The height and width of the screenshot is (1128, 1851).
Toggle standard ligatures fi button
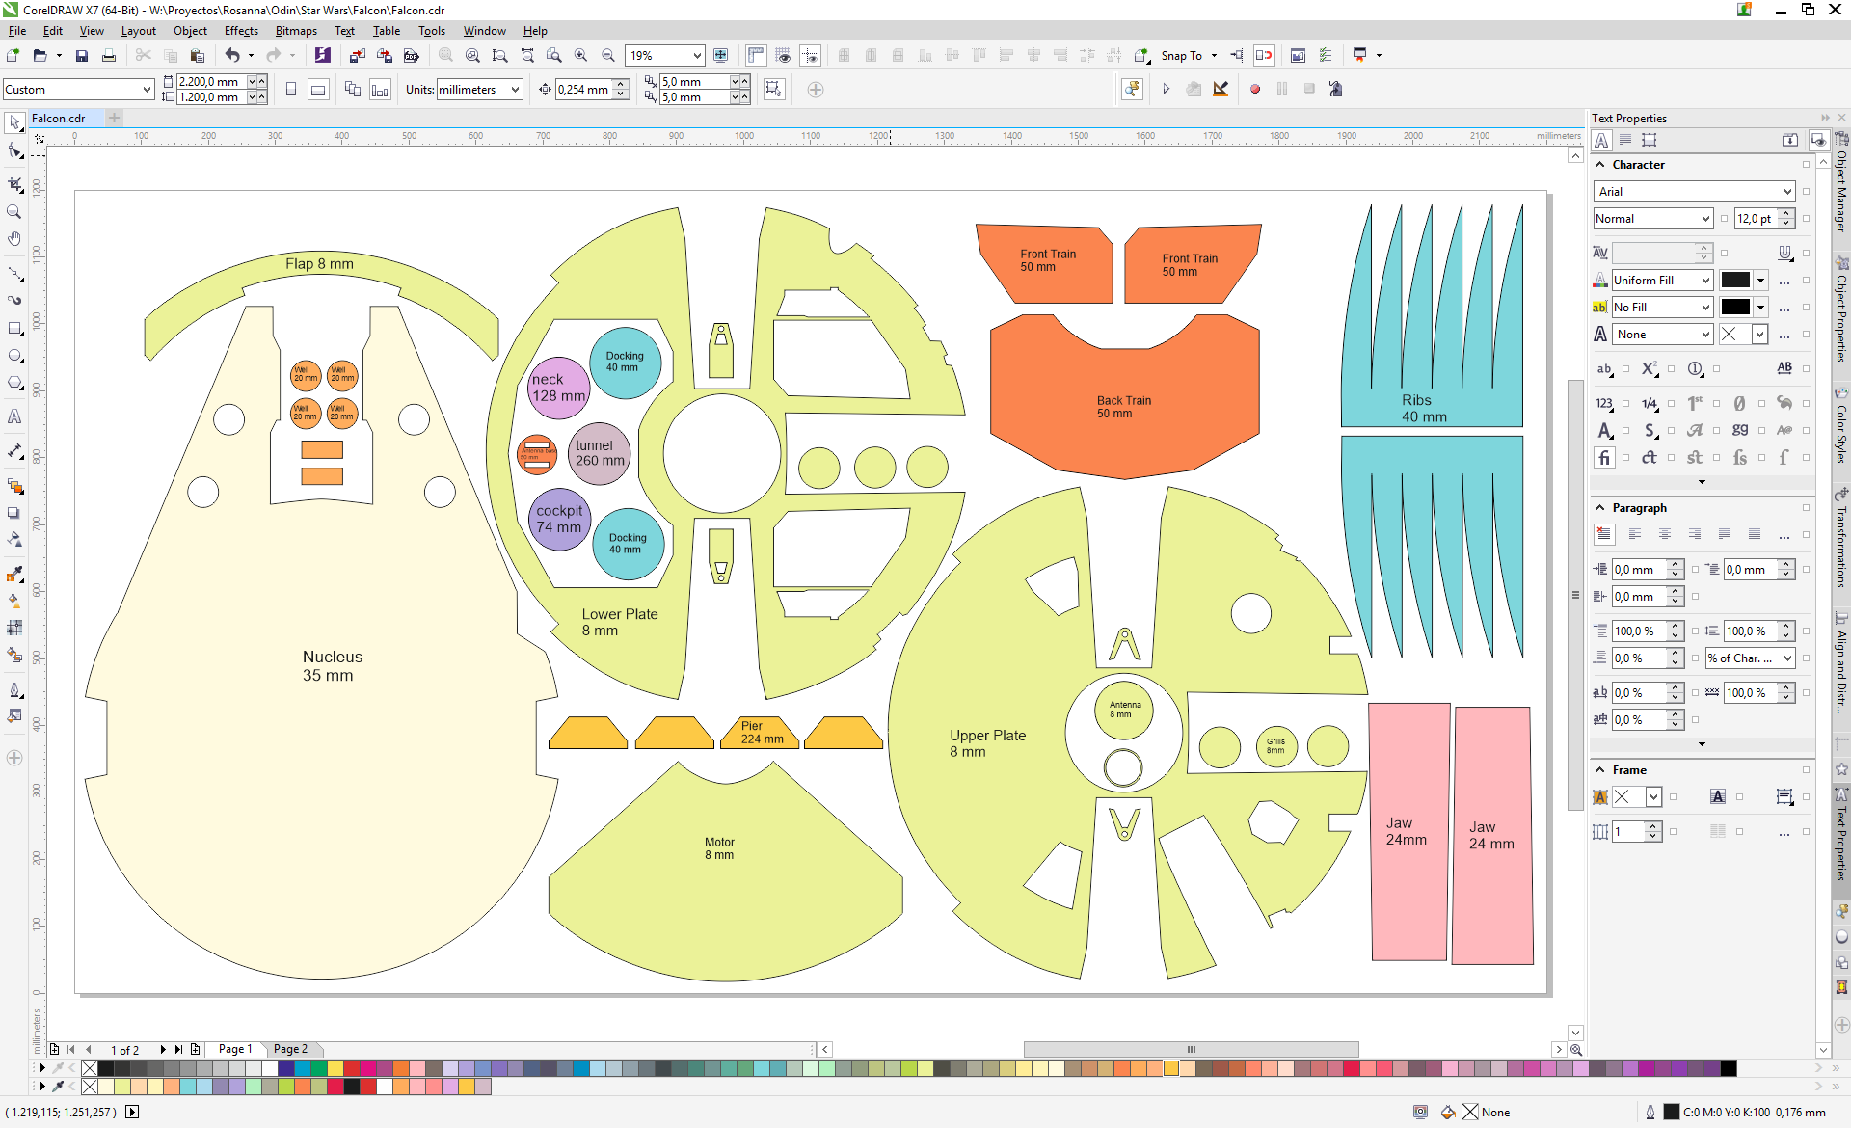(1604, 457)
